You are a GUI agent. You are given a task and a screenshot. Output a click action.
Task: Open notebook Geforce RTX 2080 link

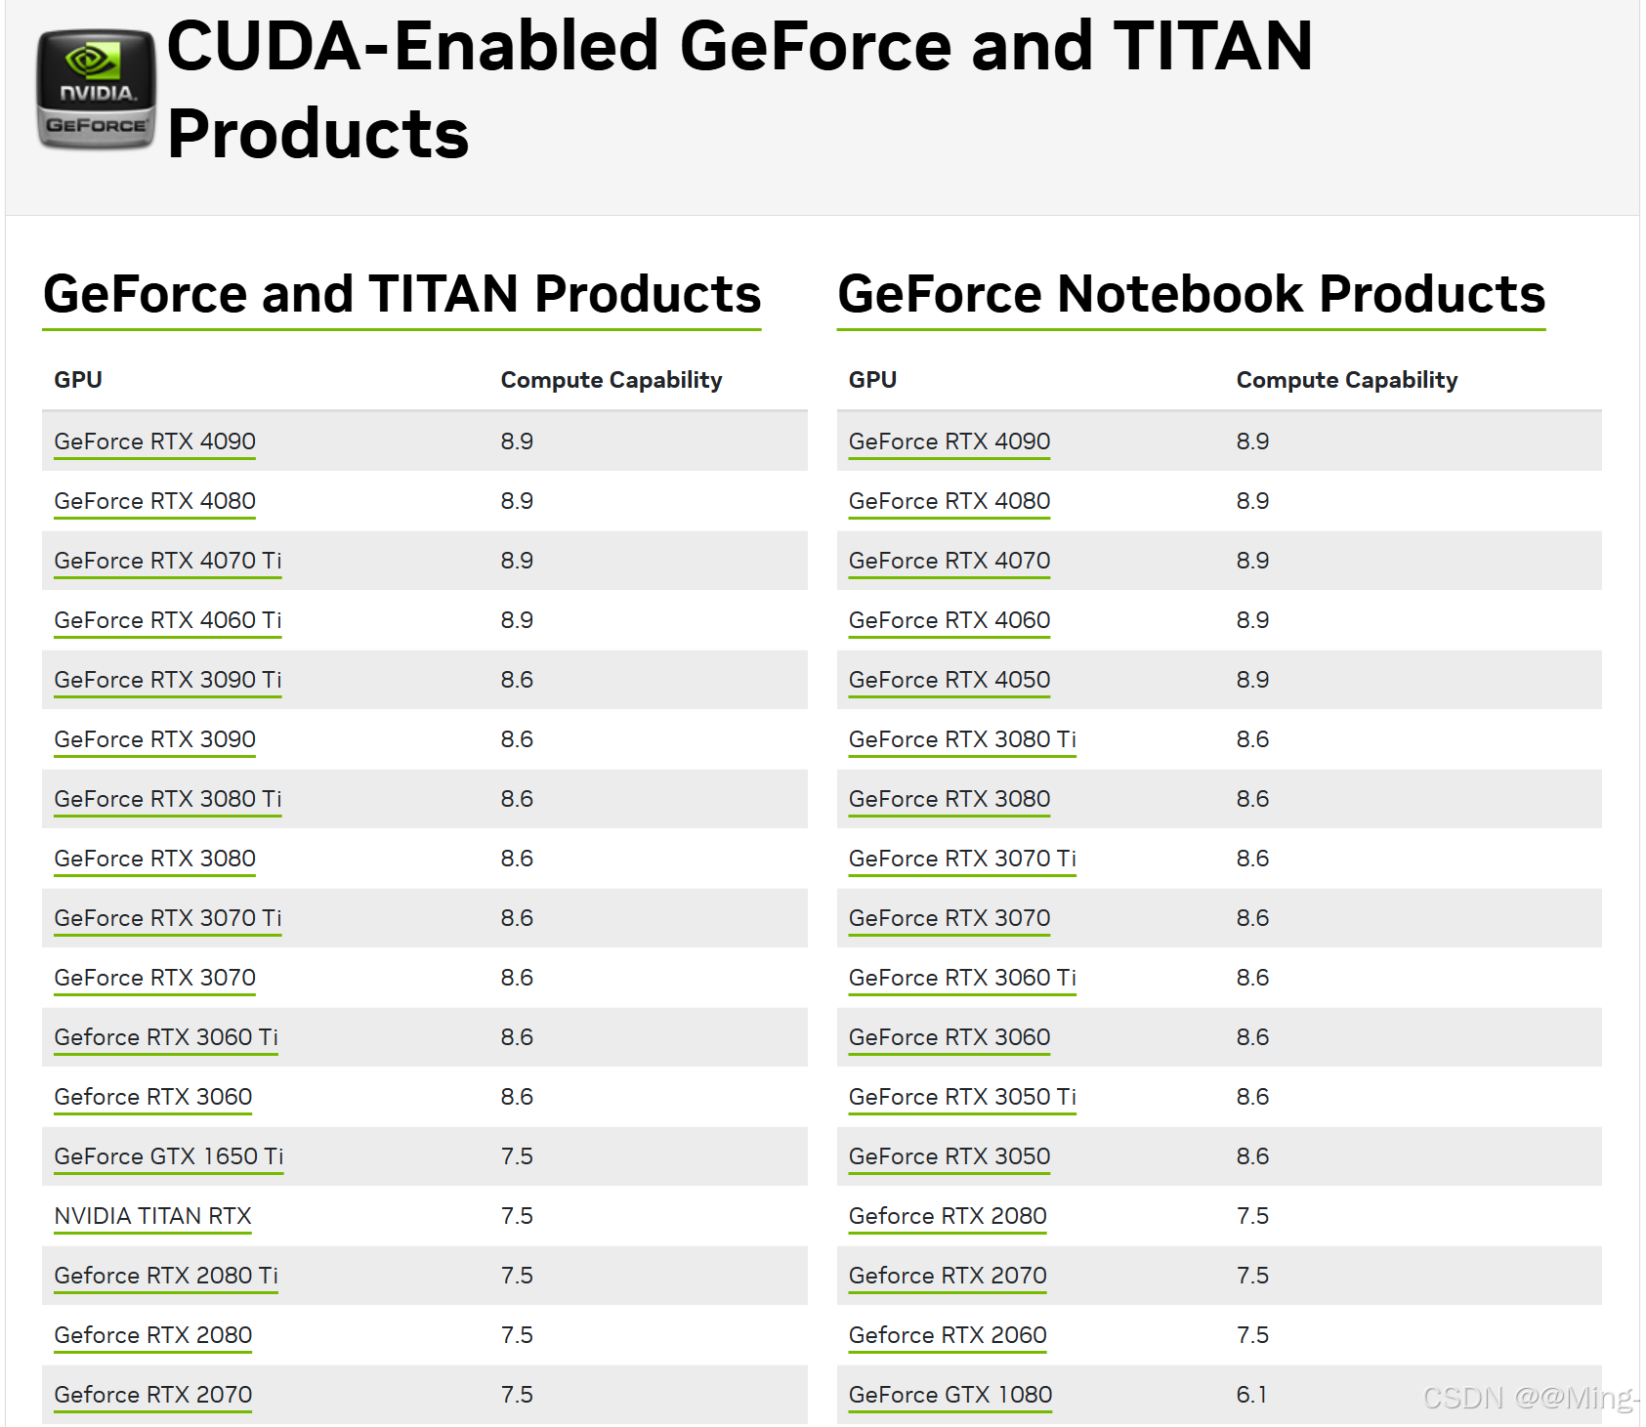[x=948, y=1216]
